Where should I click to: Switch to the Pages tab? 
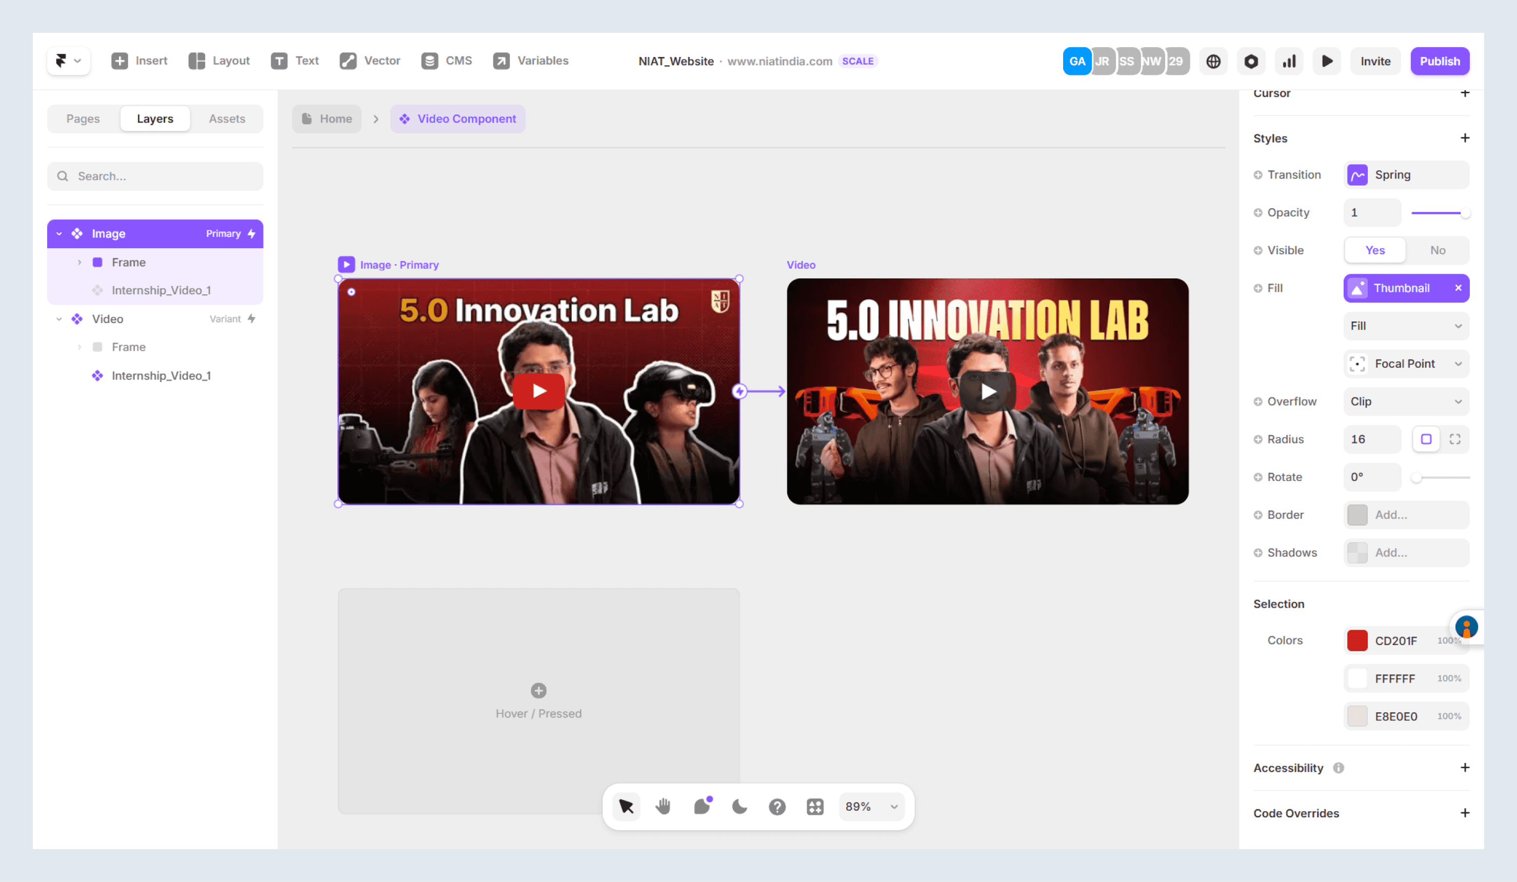click(83, 118)
